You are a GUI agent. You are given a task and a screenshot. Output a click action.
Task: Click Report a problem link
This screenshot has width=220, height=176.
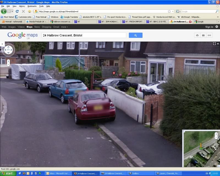24,165
